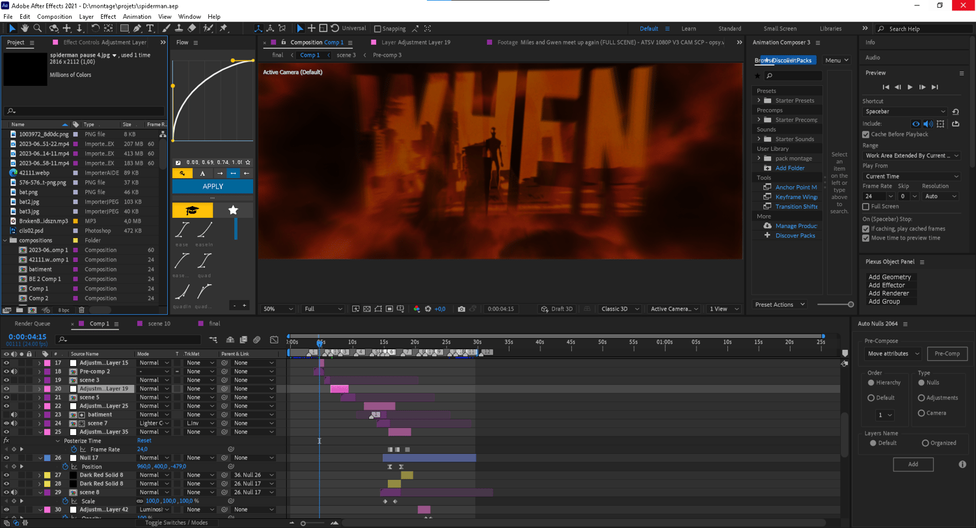
Task: Click the timeline zoom slider handle
Action: [x=303, y=523]
